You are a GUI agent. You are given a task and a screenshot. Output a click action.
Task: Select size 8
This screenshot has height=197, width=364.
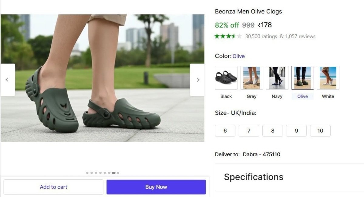pos(272,130)
